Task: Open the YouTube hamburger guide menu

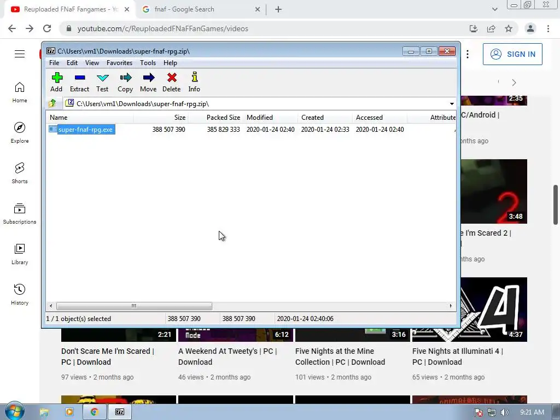Action: 20,54
